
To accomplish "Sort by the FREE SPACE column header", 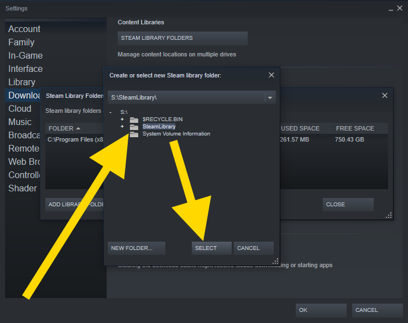I will [355, 128].
